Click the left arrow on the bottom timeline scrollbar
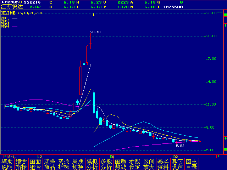 click(x=5, y=156)
